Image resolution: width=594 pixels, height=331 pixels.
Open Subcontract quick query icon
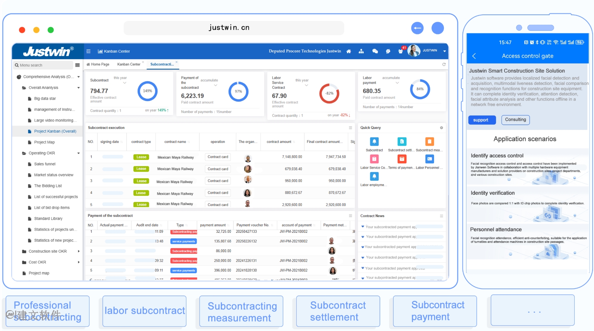pos(374,142)
